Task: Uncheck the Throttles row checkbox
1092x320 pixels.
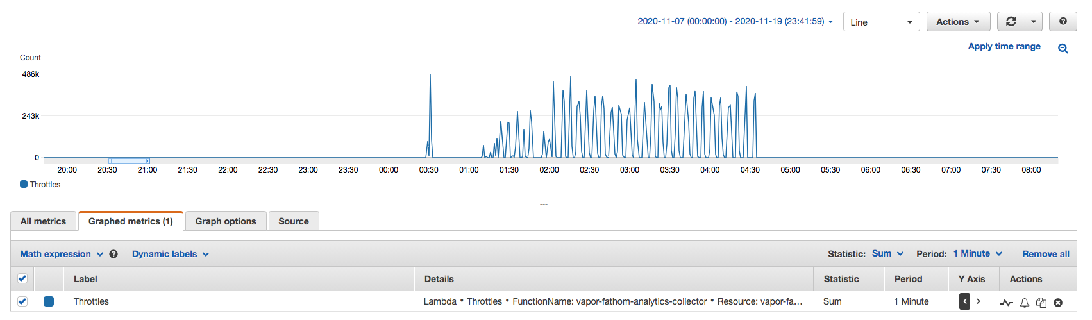Action: (22, 301)
